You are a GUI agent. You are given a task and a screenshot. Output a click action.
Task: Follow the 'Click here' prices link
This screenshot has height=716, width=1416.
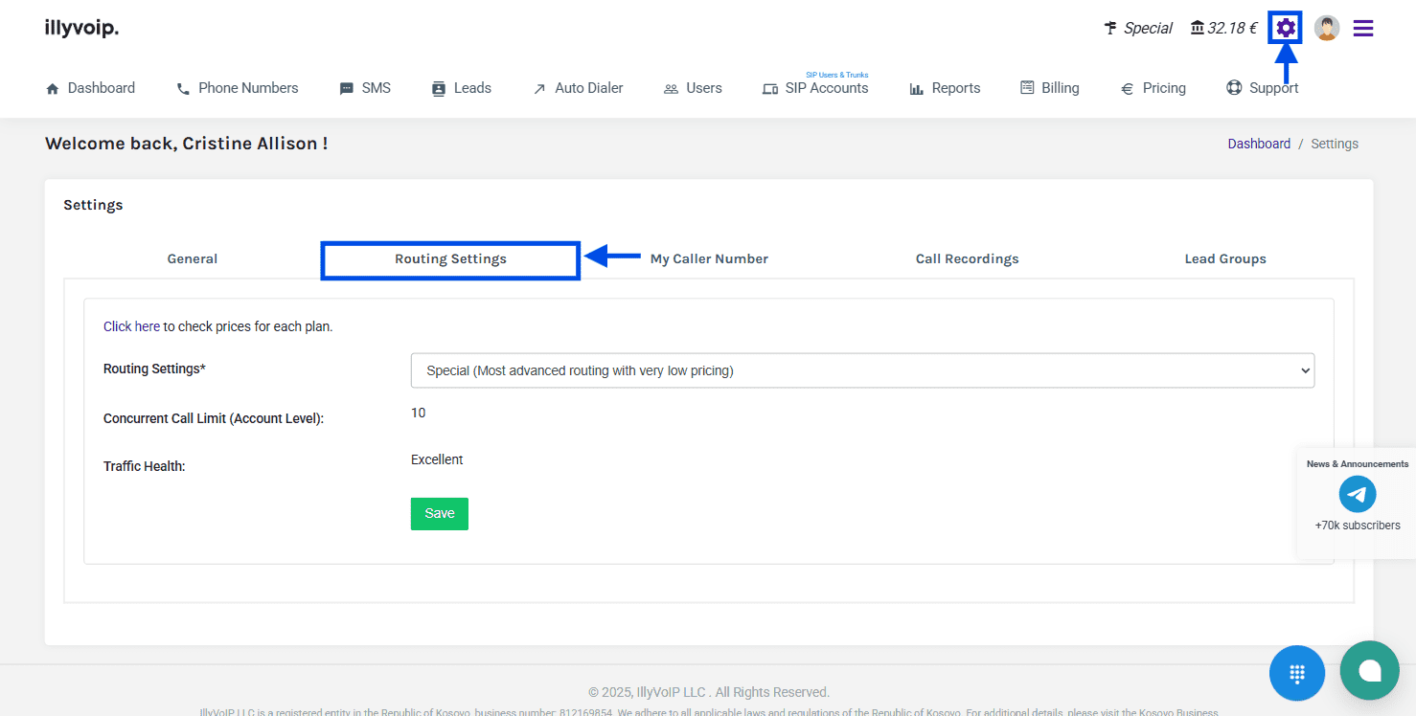(131, 326)
